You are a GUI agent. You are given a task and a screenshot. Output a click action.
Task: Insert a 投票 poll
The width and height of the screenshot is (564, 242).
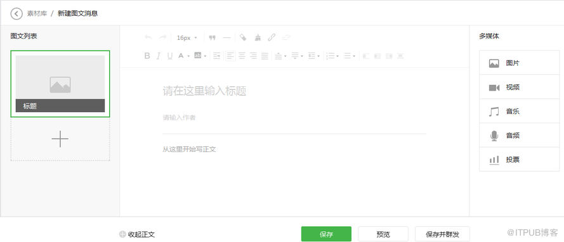(519, 160)
